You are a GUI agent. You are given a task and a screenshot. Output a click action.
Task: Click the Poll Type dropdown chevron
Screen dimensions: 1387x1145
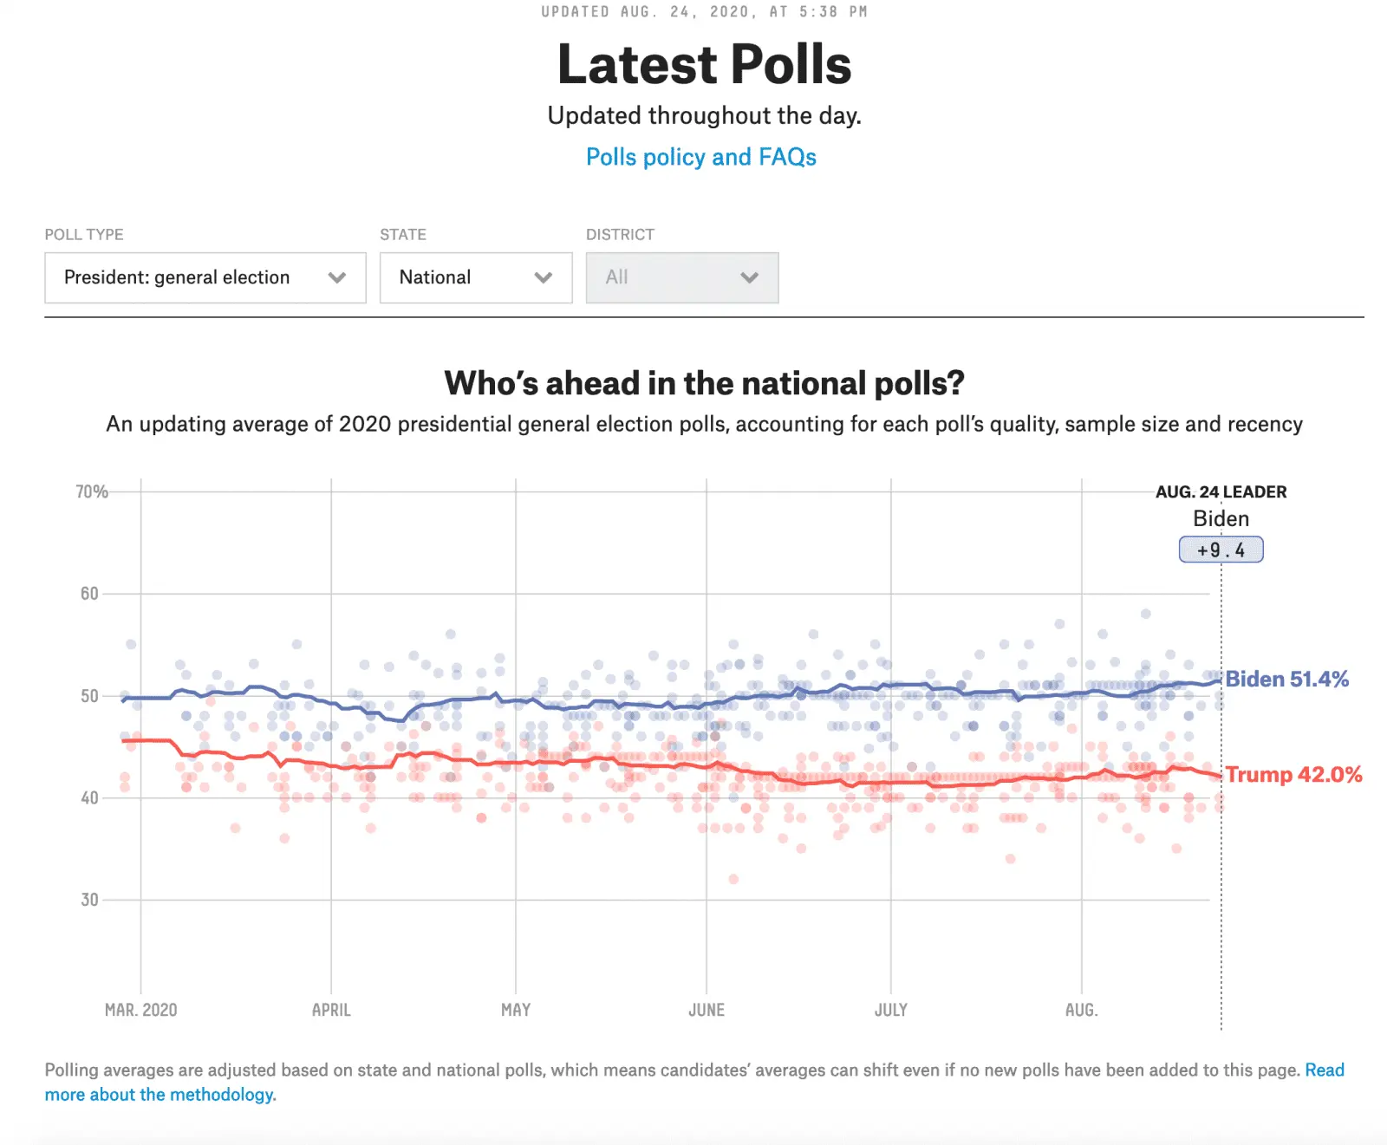click(340, 277)
